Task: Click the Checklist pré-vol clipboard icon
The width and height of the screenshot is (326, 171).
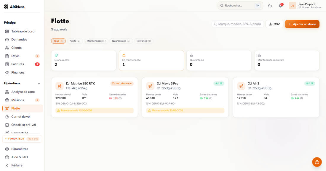Action: [7, 125]
